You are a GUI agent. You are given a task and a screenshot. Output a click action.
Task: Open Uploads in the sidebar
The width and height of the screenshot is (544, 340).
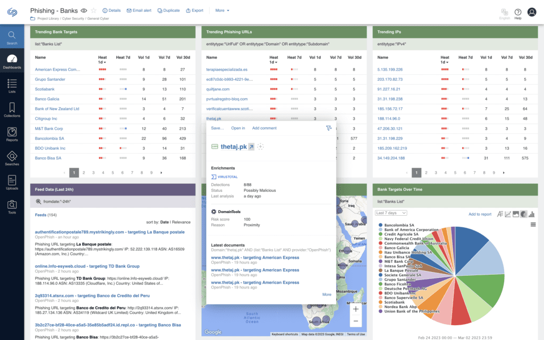point(12,183)
